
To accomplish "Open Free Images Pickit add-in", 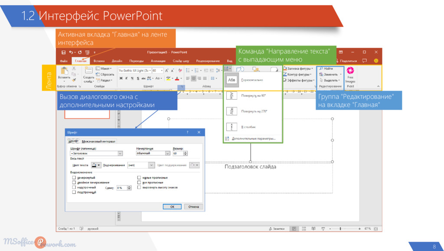I will pyautogui.click(x=350, y=75).
